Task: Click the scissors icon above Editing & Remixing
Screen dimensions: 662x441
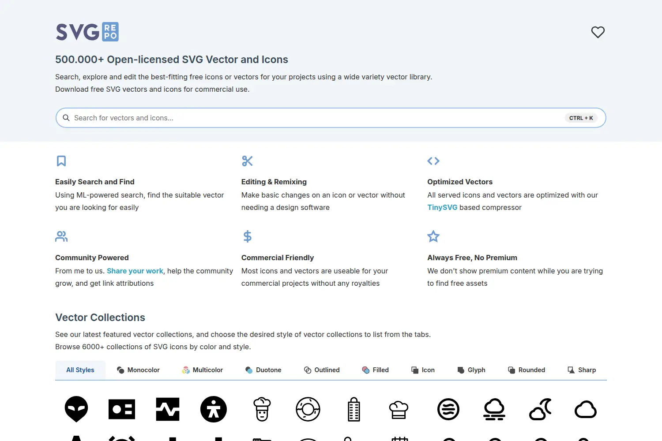Action: coord(247,161)
